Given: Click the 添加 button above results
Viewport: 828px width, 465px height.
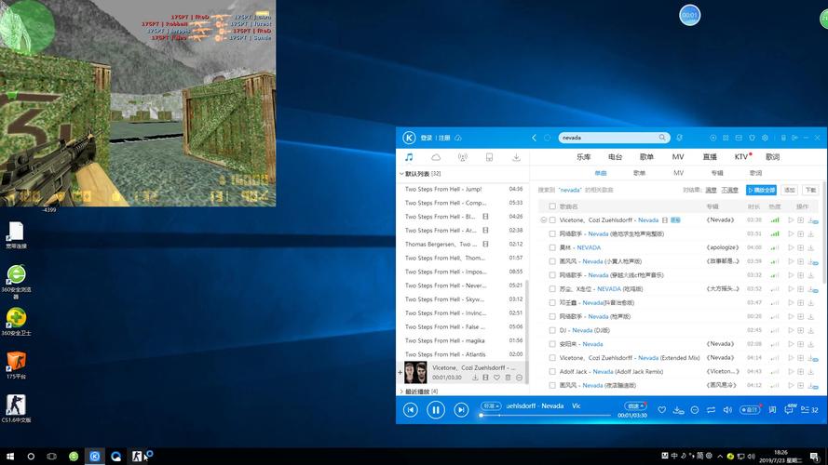Looking at the screenshot, I should coord(790,190).
